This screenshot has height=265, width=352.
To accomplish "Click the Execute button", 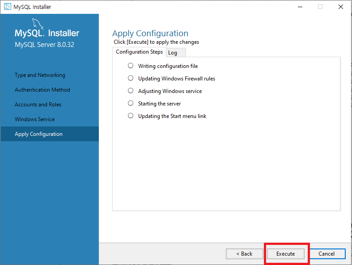I will 285,254.
